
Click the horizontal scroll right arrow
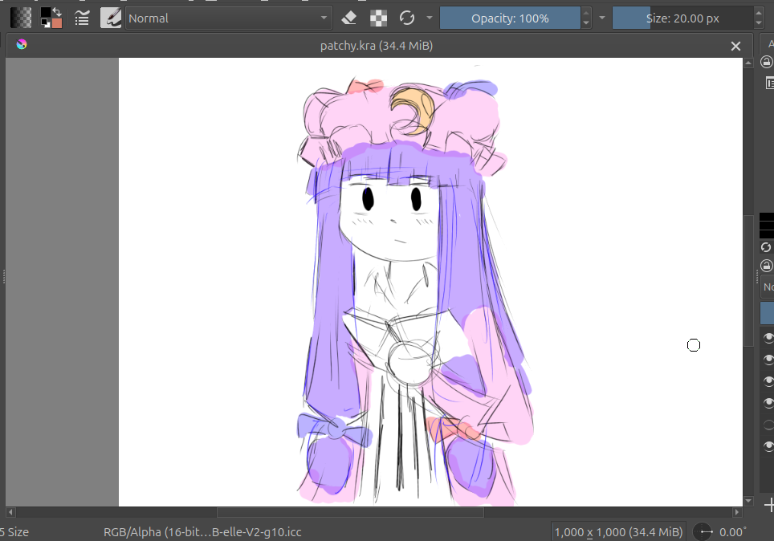[x=737, y=512]
